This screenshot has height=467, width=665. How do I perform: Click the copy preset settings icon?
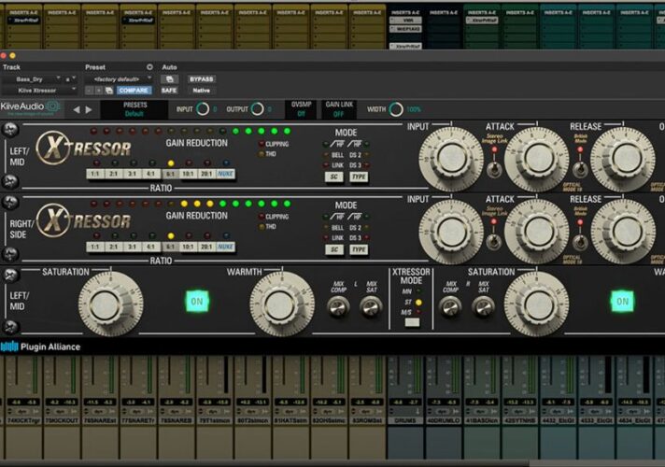[109, 91]
